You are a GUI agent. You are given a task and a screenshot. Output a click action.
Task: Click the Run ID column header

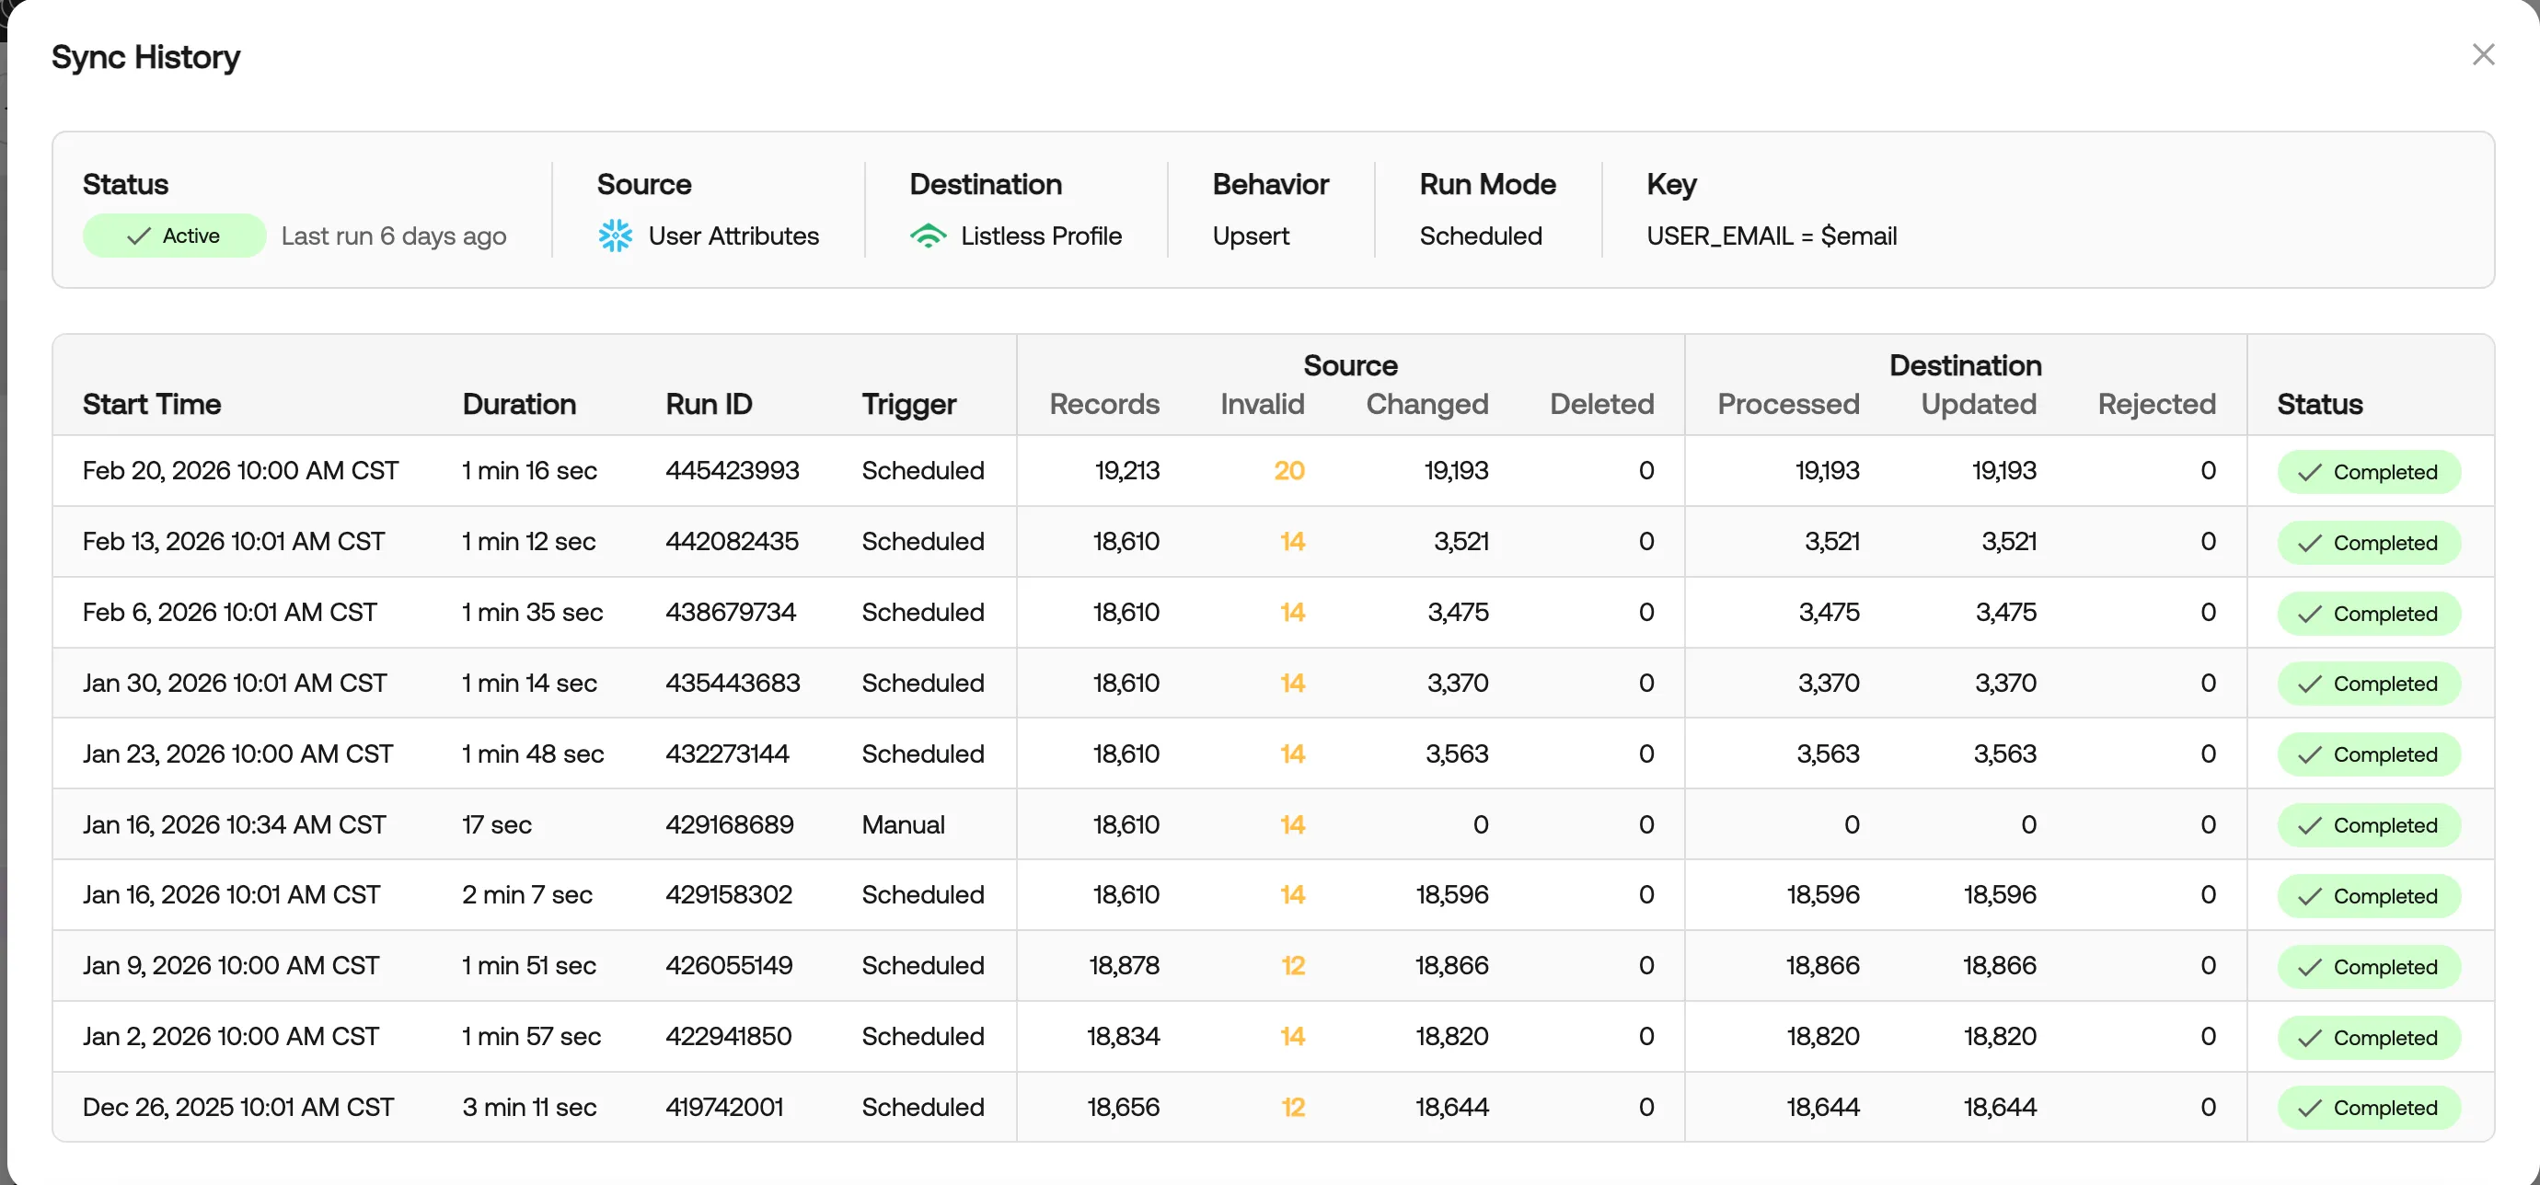[709, 404]
